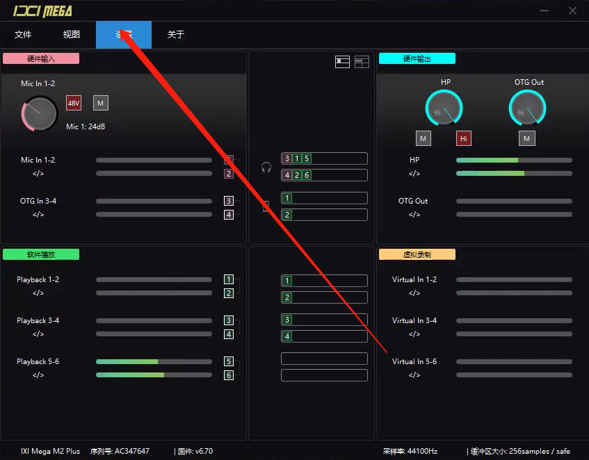The width and height of the screenshot is (589, 460).
Task: Click the Mic 1: 24dB gain readout
Action: [86, 127]
